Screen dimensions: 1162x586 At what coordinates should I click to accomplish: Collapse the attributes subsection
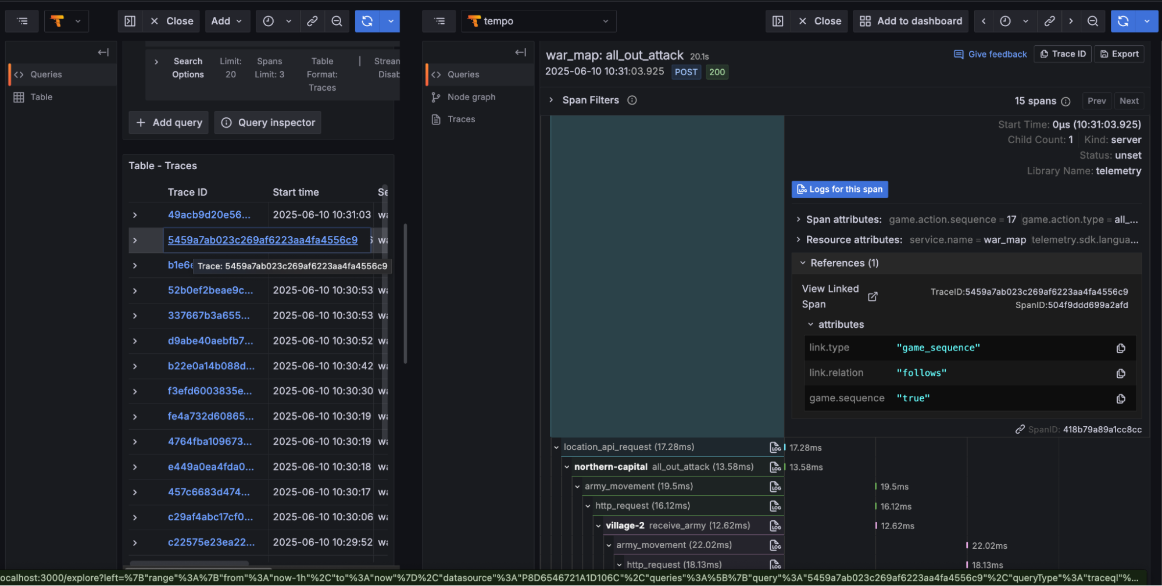point(810,324)
